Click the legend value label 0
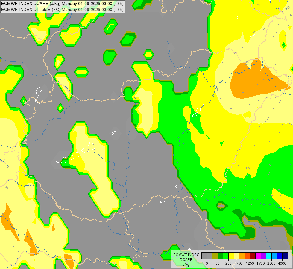This screenshot has height=269, width=293. pos(207,263)
